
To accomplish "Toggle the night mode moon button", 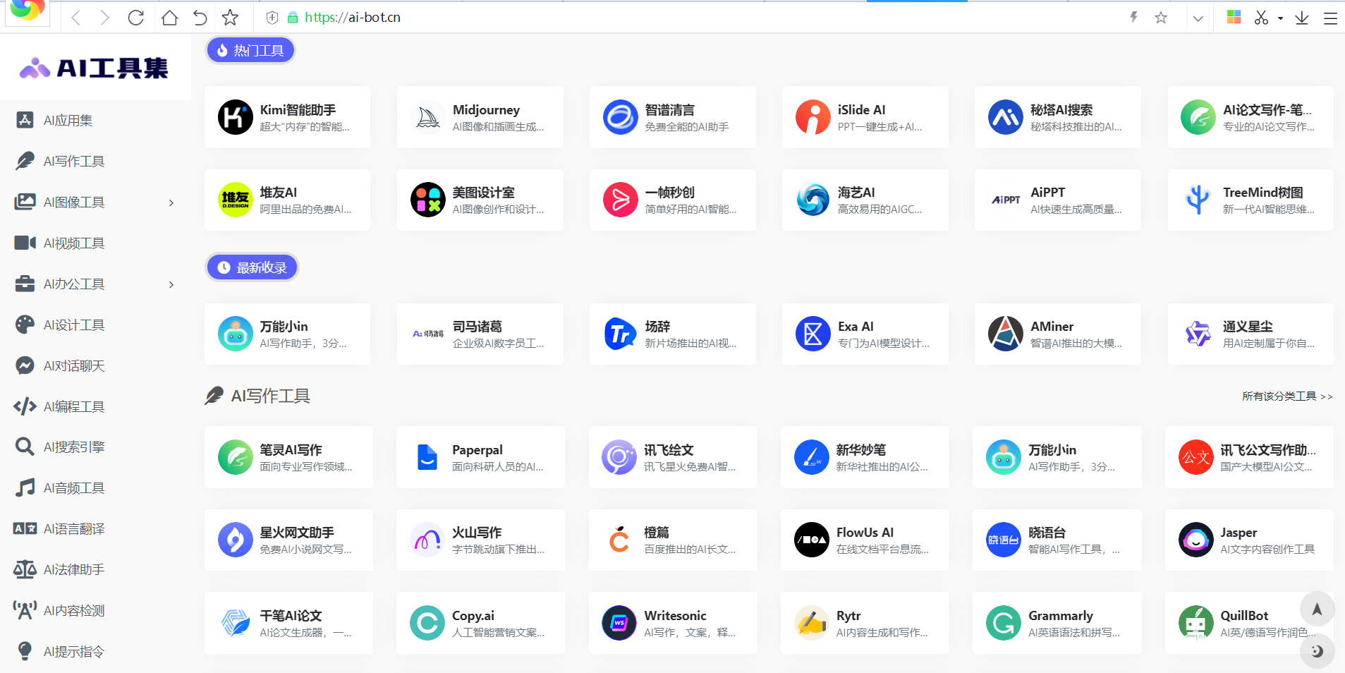I will (x=1317, y=651).
